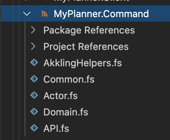Image resolution: width=170 pixels, height=140 pixels.
Task: Expand the Package References chevron
Action: pyautogui.click(x=33, y=30)
